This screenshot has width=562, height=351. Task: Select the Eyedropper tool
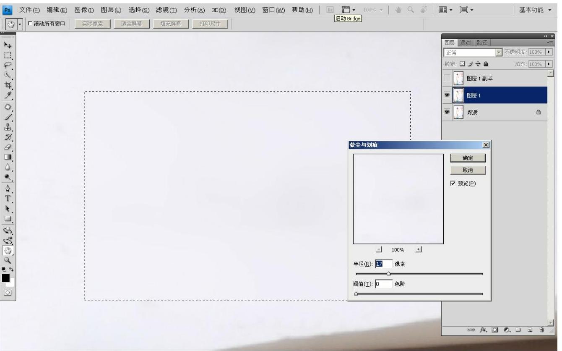pyautogui.click(x=8, y=96)
